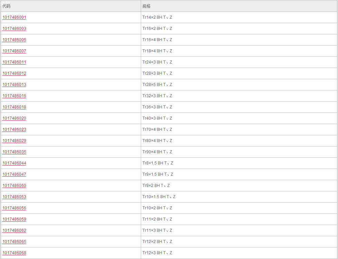Select code 1017486020 for Tr40×3
Image resolution: width=338 pixels, height=259 pixels.
(x=14, y=118)
